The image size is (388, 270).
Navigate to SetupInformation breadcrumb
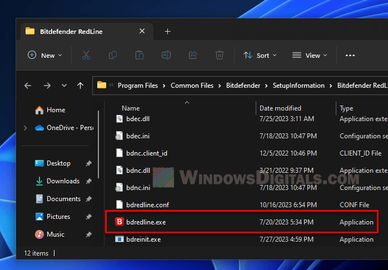[x=299, y=86]
